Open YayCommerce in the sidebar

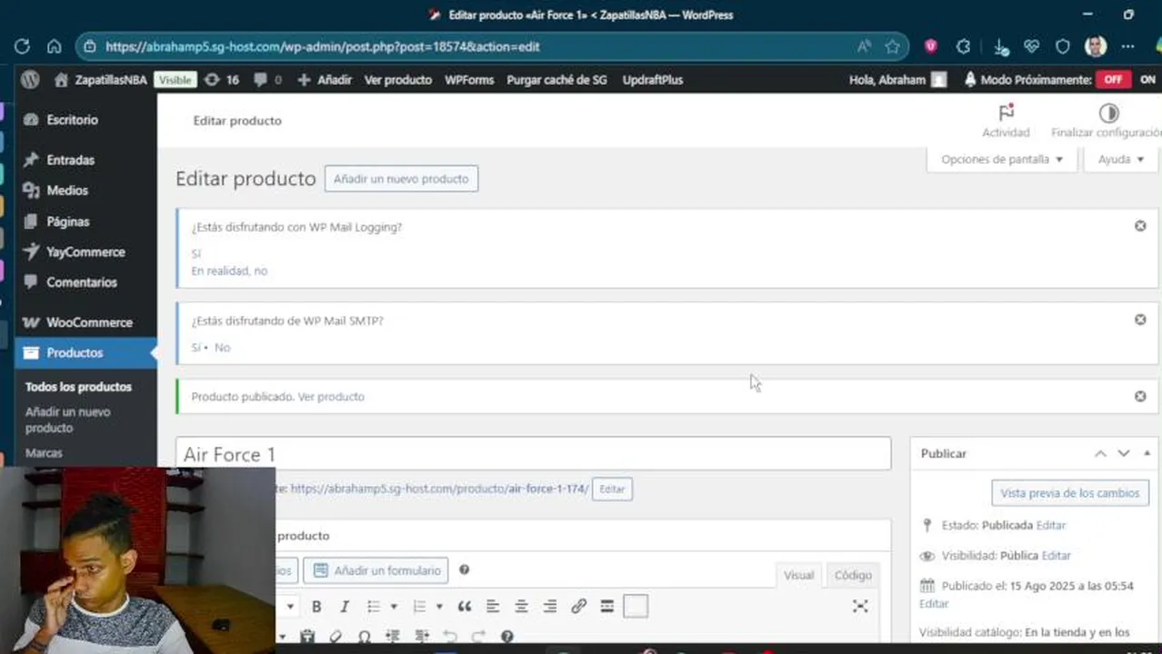(85, 252)
